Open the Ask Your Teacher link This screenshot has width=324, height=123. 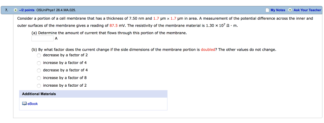click(307, 10)
